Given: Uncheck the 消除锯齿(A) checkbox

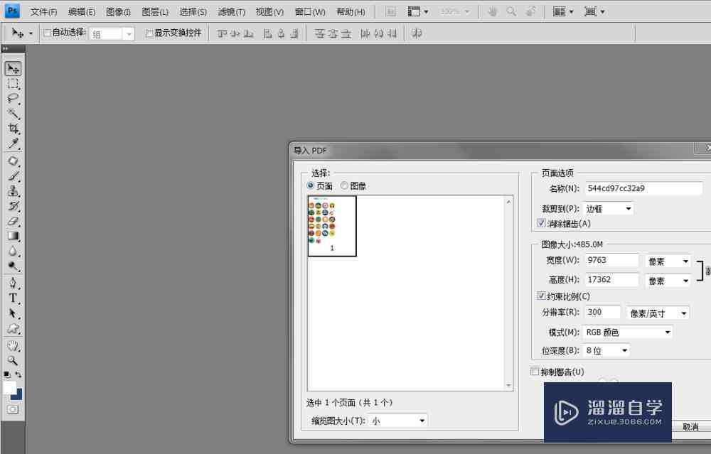Looking at the screenshot, I should point(541,223).
